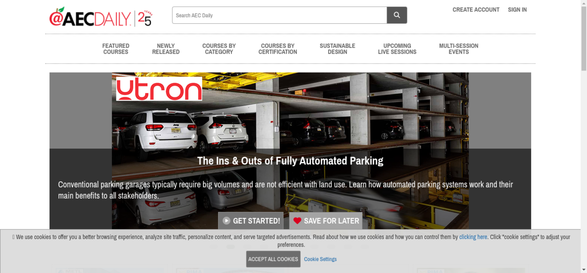Image resolution: width=587 pixels, height=273 pixels.
Task: Click the Sign In link
Action: pos(517,10)
